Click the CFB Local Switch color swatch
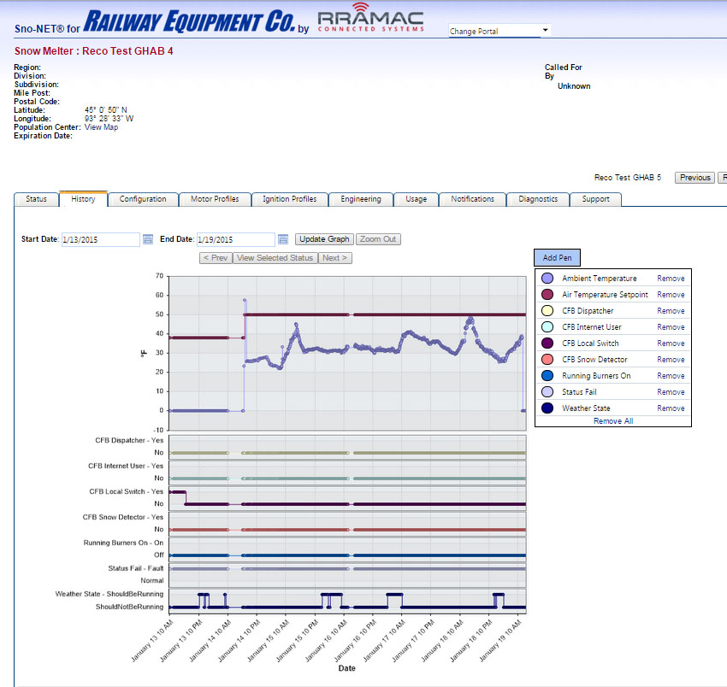 pyautogui.click(x=547, y=343)
